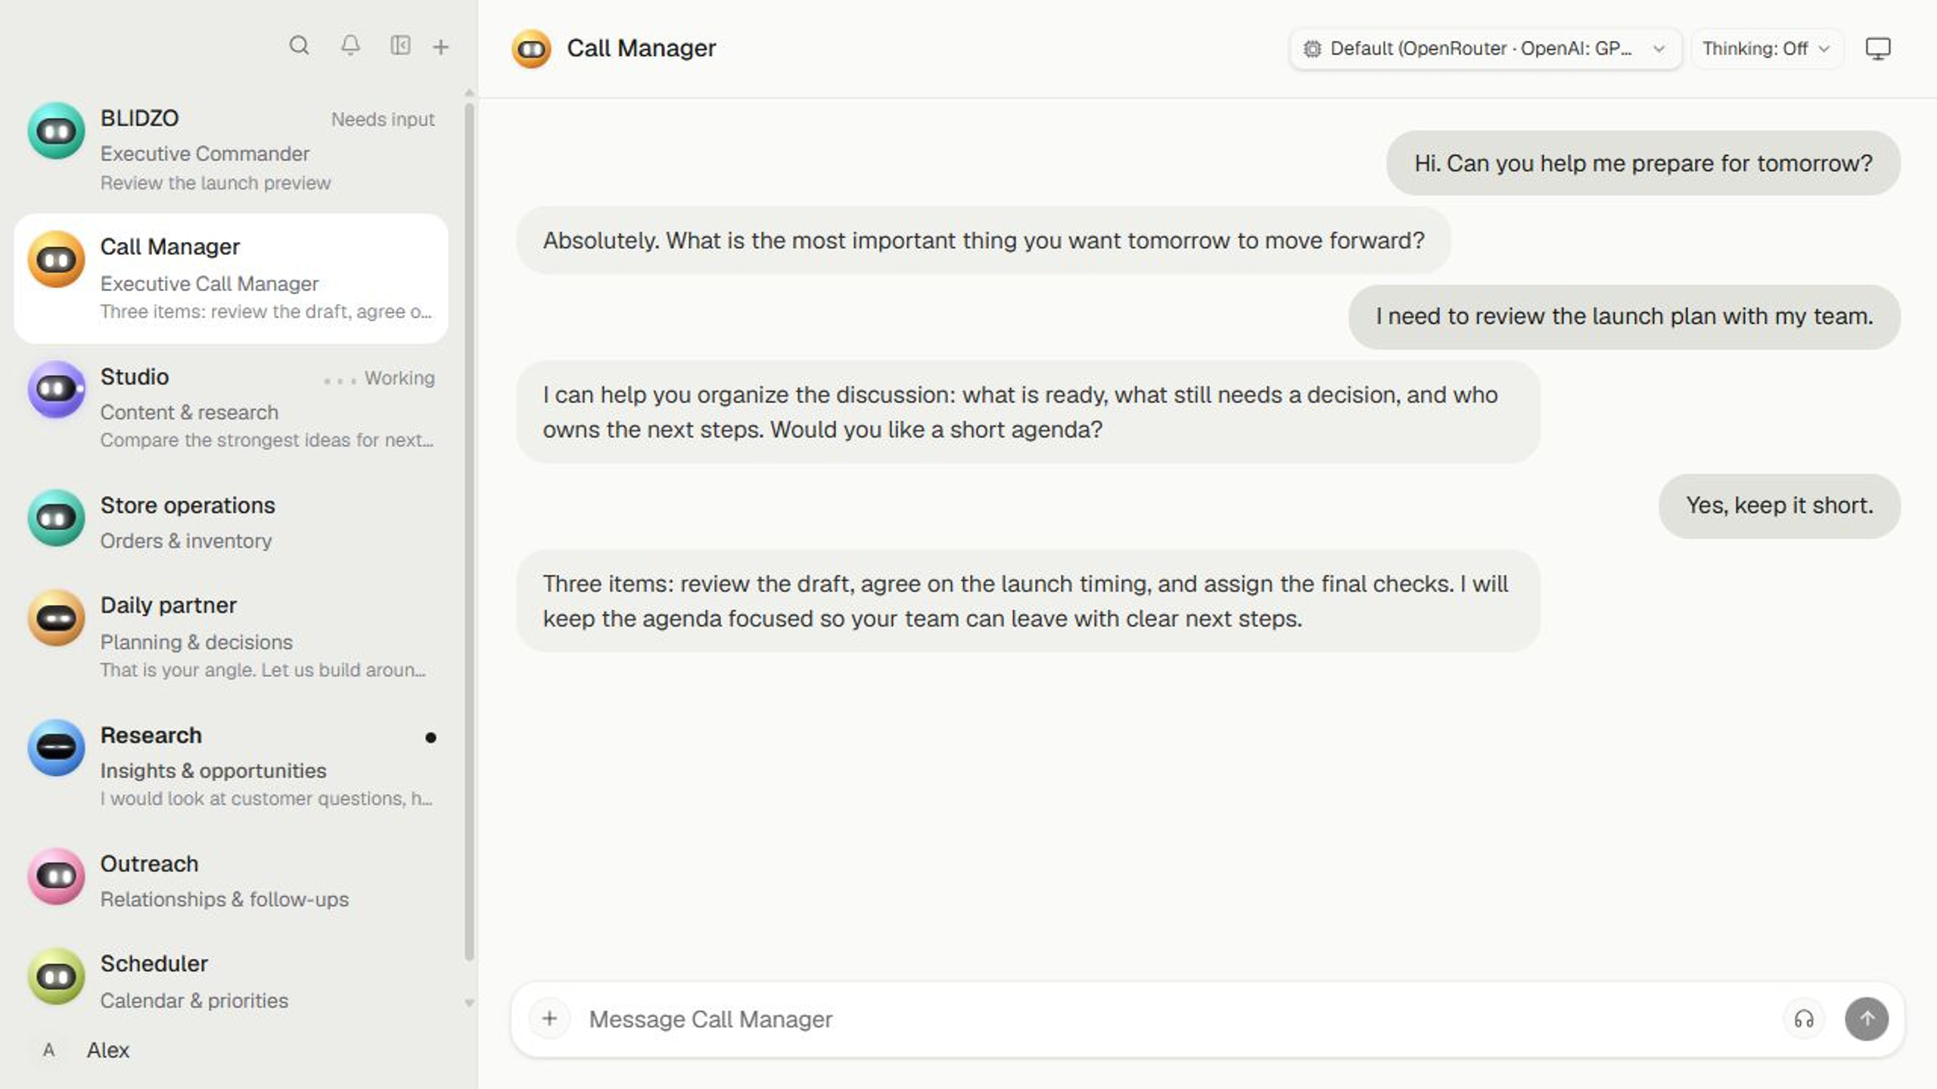Open notifications bell icon
Screen dimensions: 1937x1089
pyautogui.click(x=350, y=46)
